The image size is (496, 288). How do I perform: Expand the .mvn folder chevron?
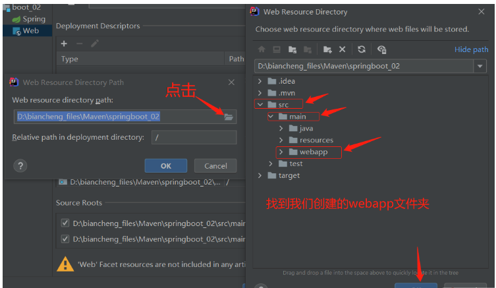point(260,93)
